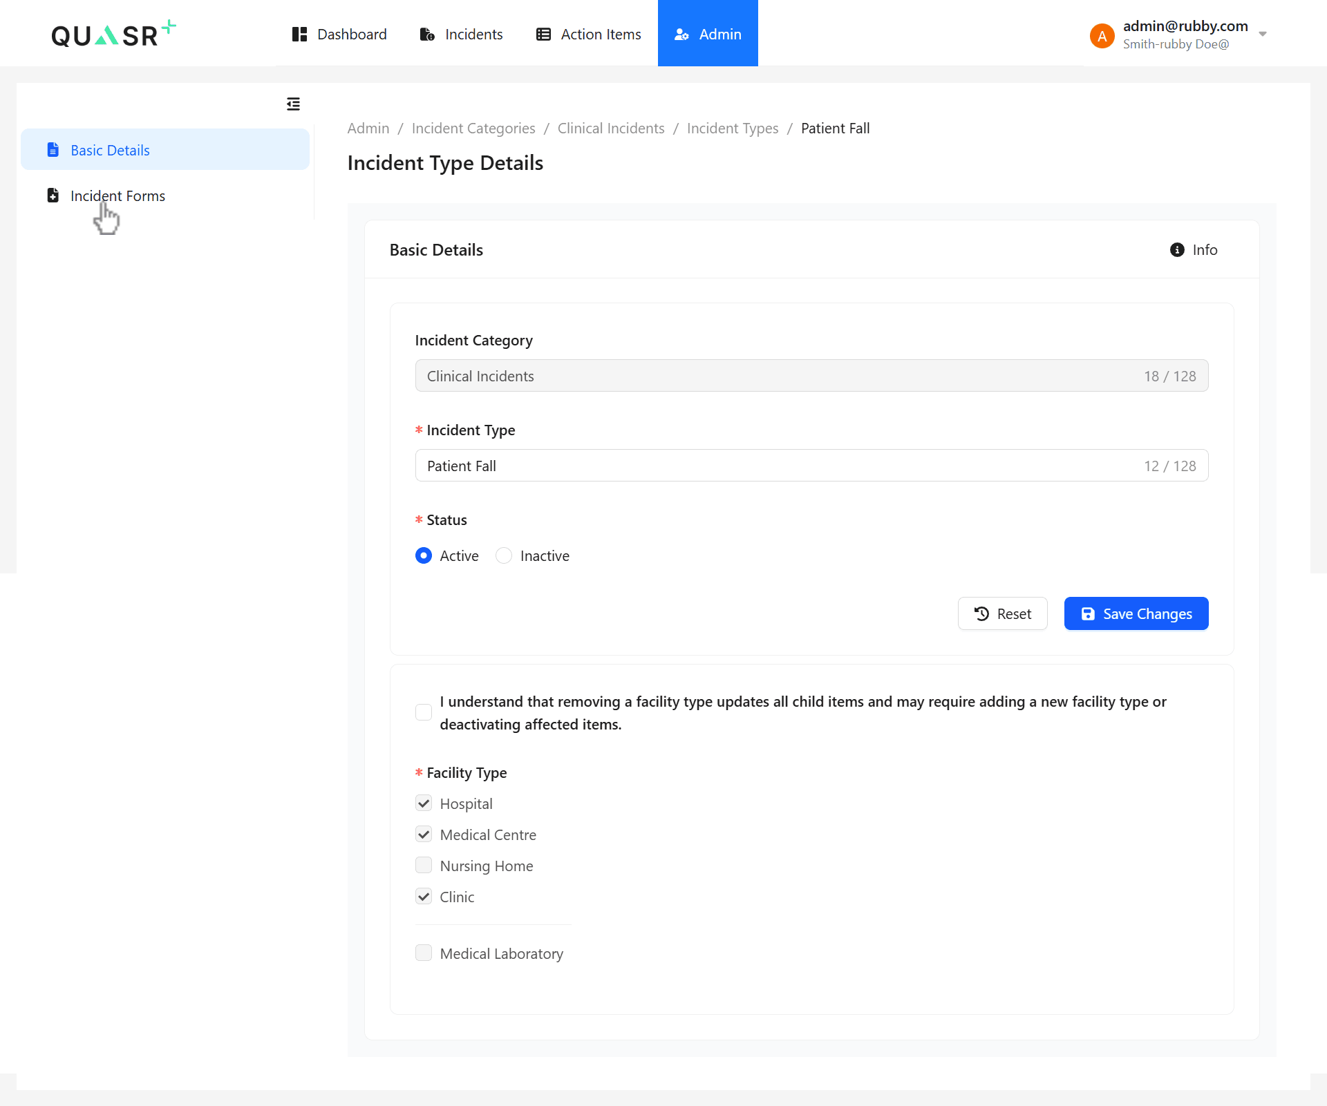1327x1106 pixels.
Task: Enable the Medical Laboratory checkbox
Action: 424,953
